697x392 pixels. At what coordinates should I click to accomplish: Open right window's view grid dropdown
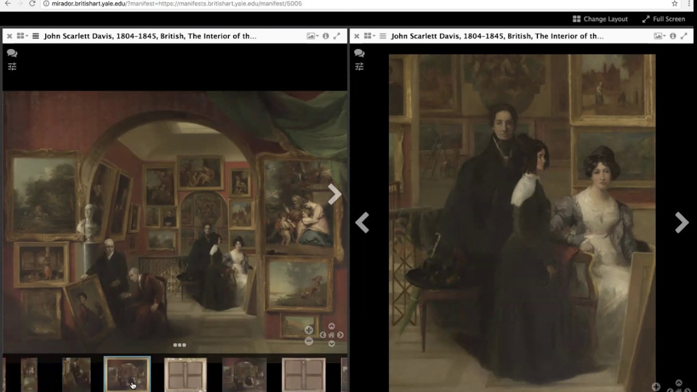pyautogui.click(x=370, y=36)
